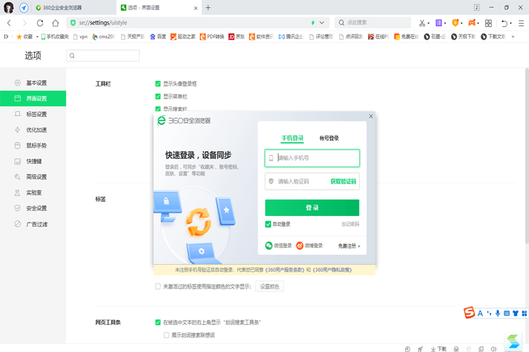This screenshot has height=352, width=529.
Task: Open the 收藏 star favorites button
Action: click(24, 36)
